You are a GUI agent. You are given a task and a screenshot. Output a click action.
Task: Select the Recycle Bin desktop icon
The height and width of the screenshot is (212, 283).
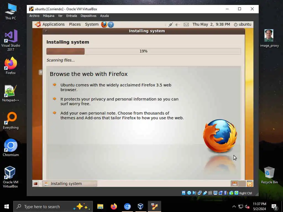269,175
